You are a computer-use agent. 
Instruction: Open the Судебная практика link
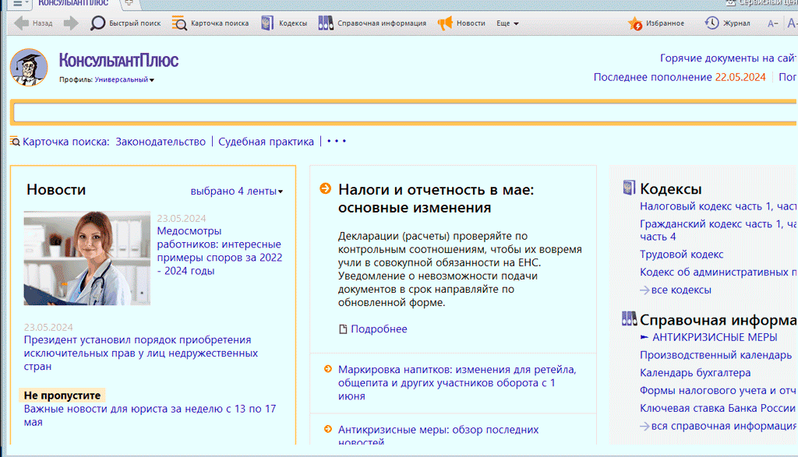266,142
